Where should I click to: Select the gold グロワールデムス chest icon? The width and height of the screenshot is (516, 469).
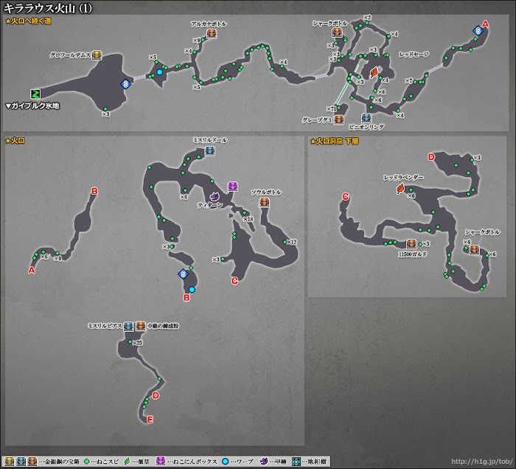[97, 55]
